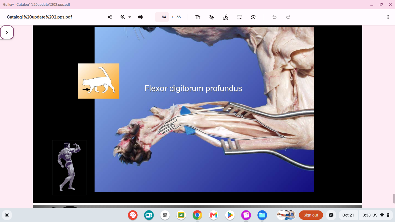Open the calendar via Oct 21 date

pyautogui.click(x=348, y=215)
